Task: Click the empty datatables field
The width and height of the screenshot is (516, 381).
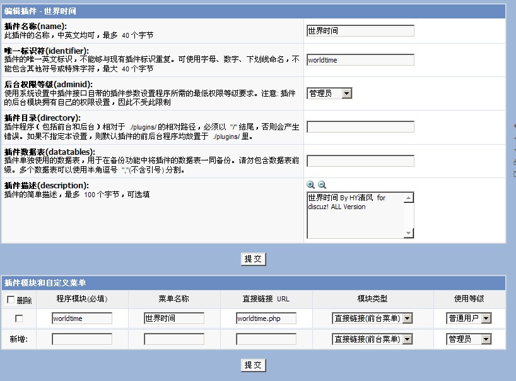Action: tap(360, 161)
